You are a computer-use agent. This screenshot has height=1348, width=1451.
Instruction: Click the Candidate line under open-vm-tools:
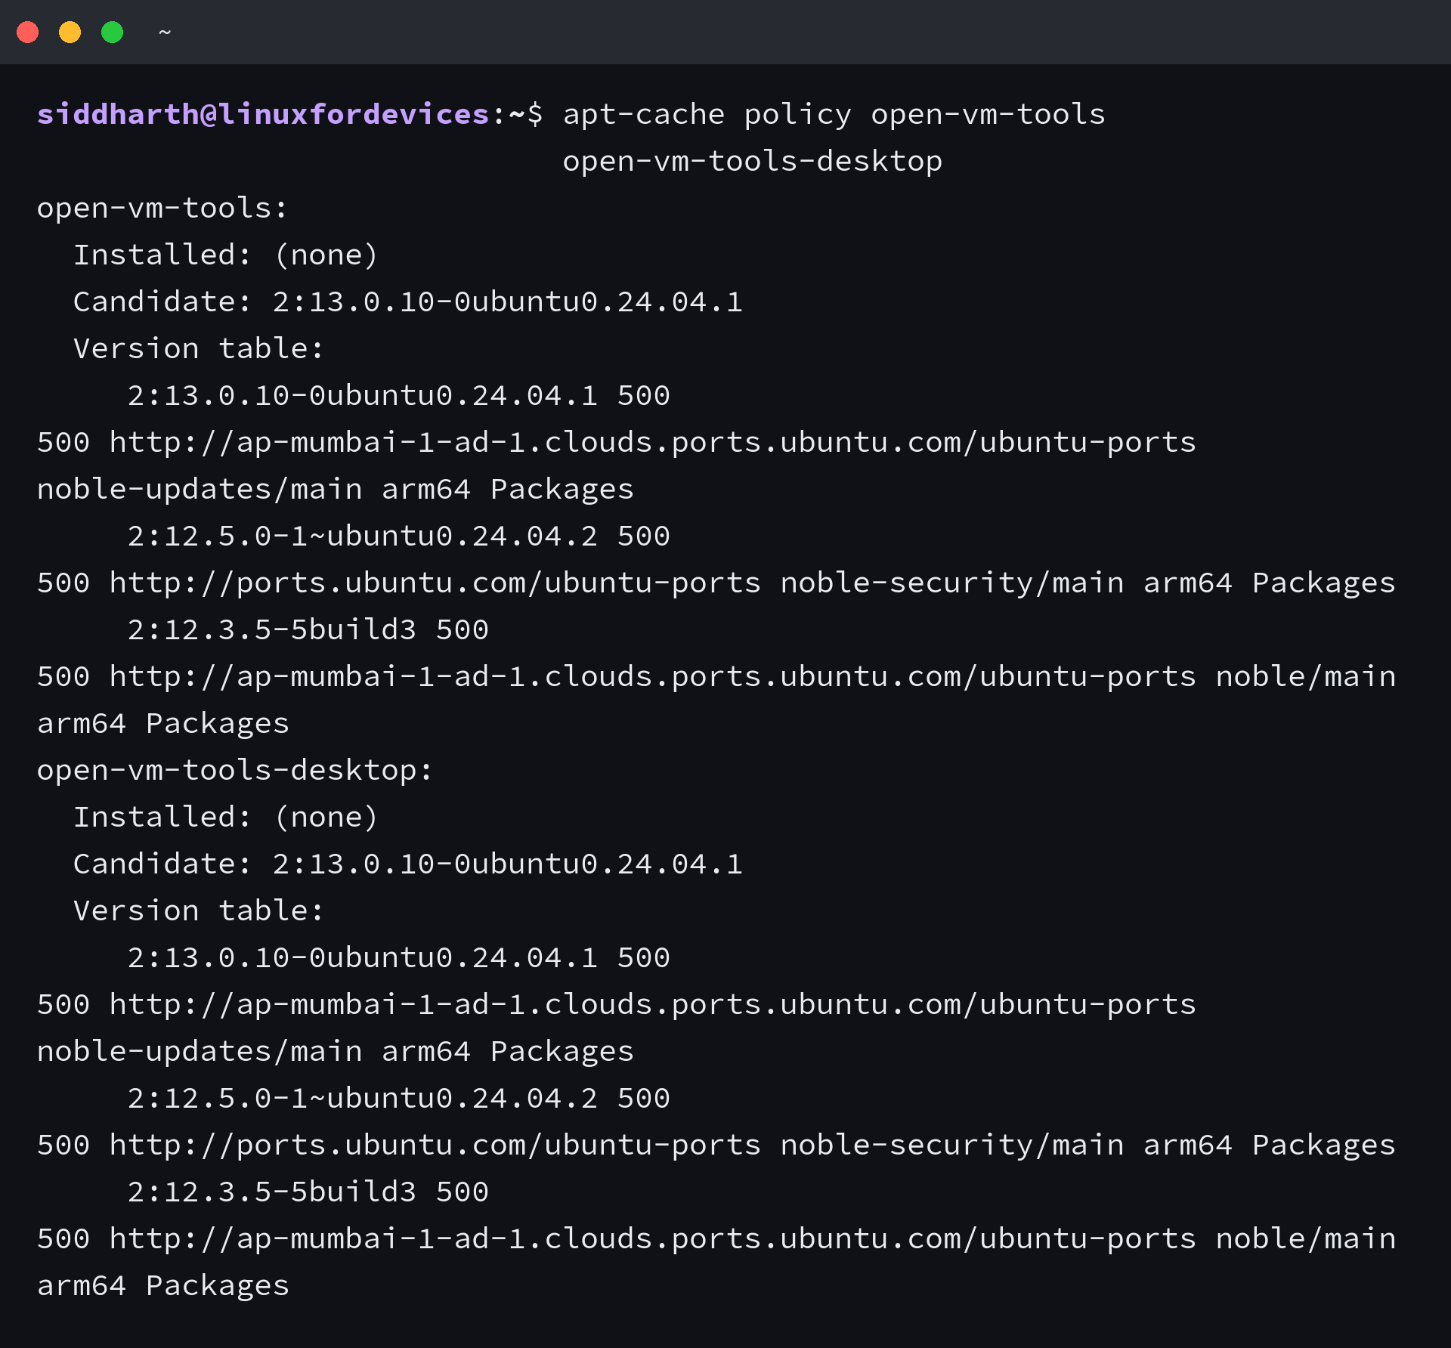click(408, 302)
